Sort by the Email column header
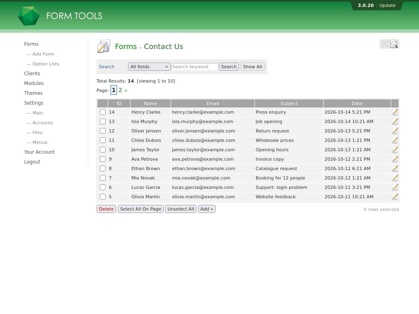Viewport: 419px width, 314px height. (213, 103)
